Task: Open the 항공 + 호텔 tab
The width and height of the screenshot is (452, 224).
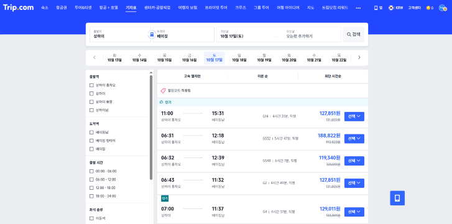Action: [x=108, y=8]
